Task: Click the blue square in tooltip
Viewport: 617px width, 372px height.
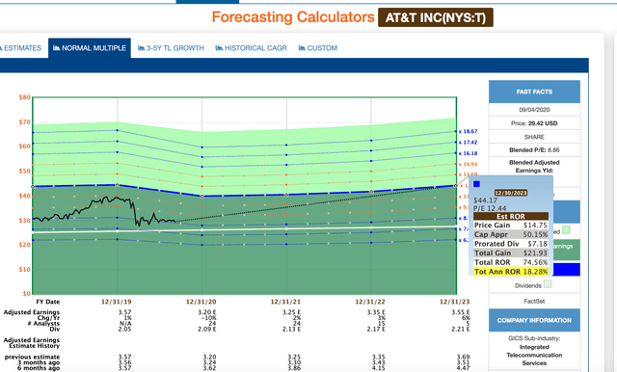Action: pos(476,184)
